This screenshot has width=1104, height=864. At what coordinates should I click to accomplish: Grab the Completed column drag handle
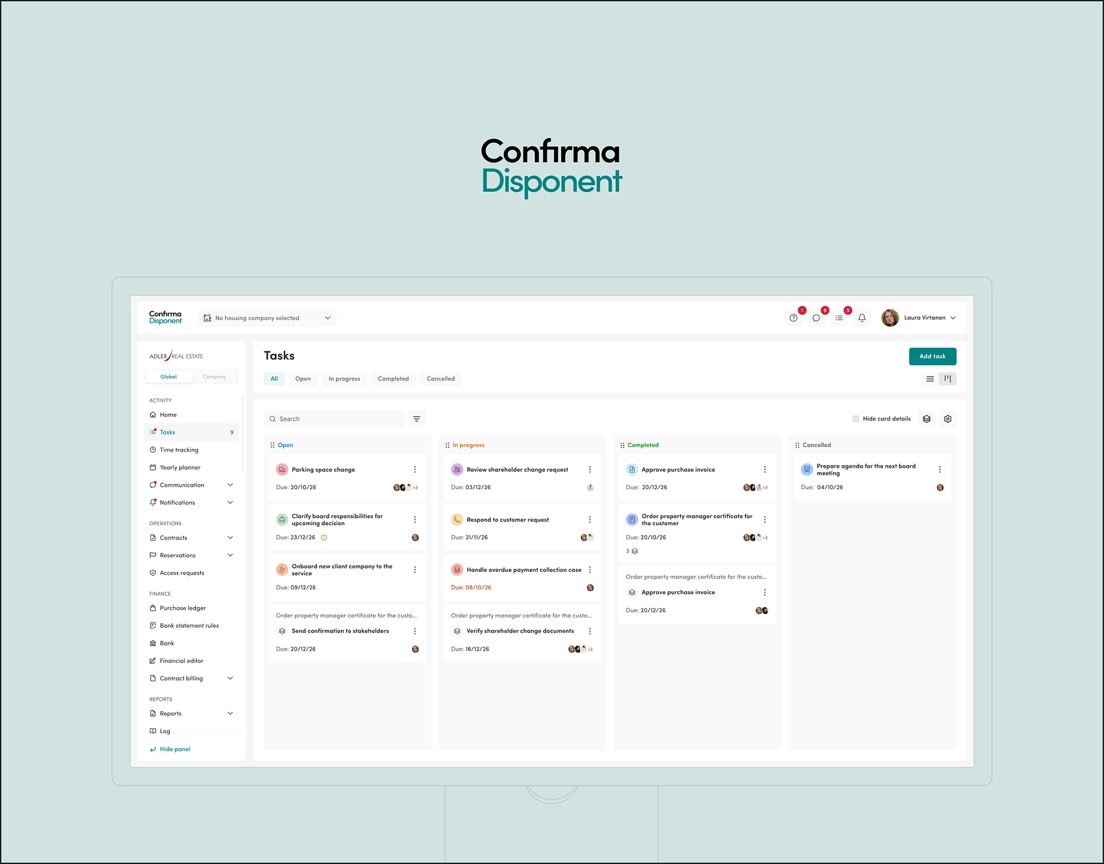click(622, 446)
